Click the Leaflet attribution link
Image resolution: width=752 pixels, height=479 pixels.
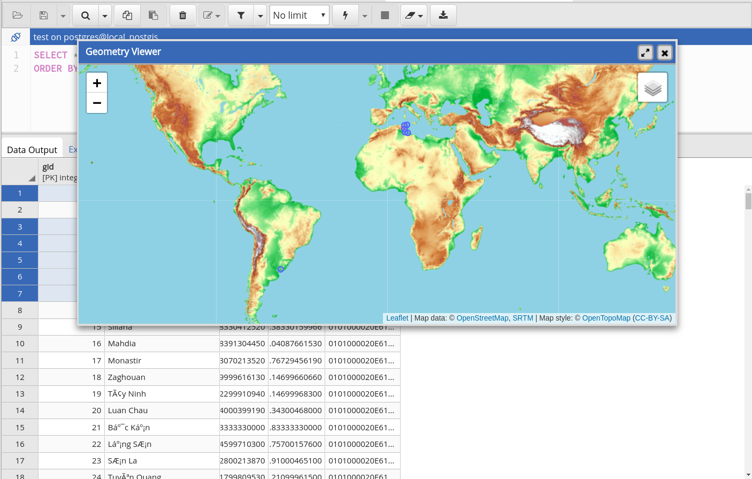click(x=397, y=318)
